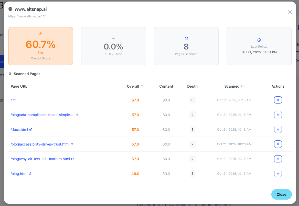Click the 7-Day Trend card
Image resolution: width=299 pixels, height=206 pixels.
tap(113, 46)
